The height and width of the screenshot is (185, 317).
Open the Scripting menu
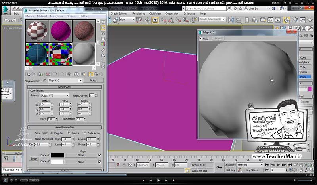coord(189,13)
